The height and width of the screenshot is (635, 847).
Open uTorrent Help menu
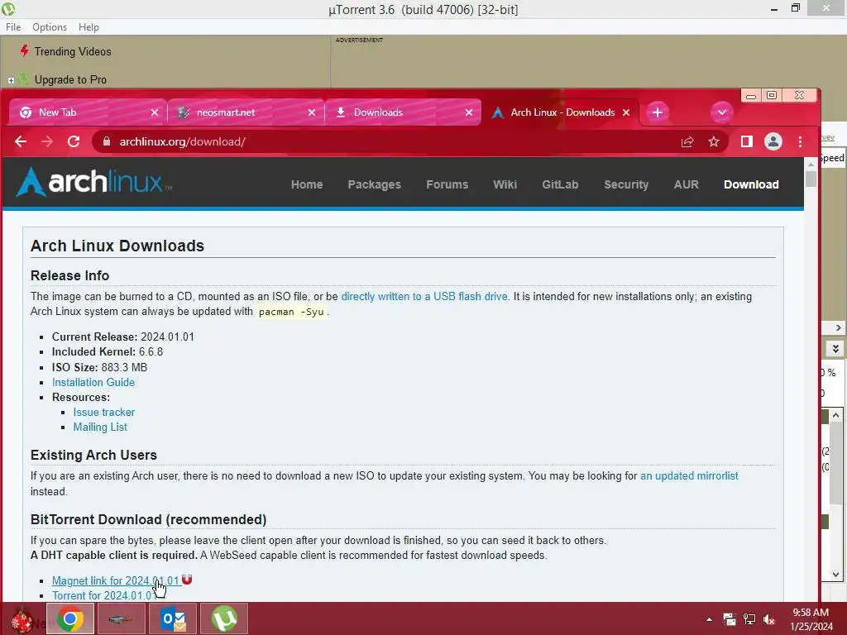coord(89,27)
